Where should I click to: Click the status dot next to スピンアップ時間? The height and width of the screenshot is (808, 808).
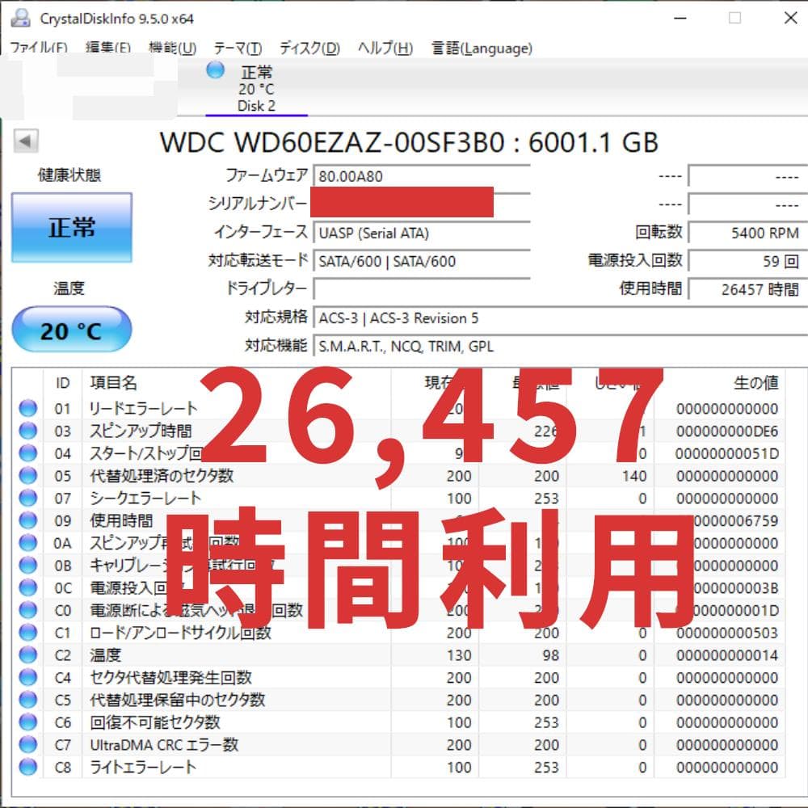pos(27,431)
